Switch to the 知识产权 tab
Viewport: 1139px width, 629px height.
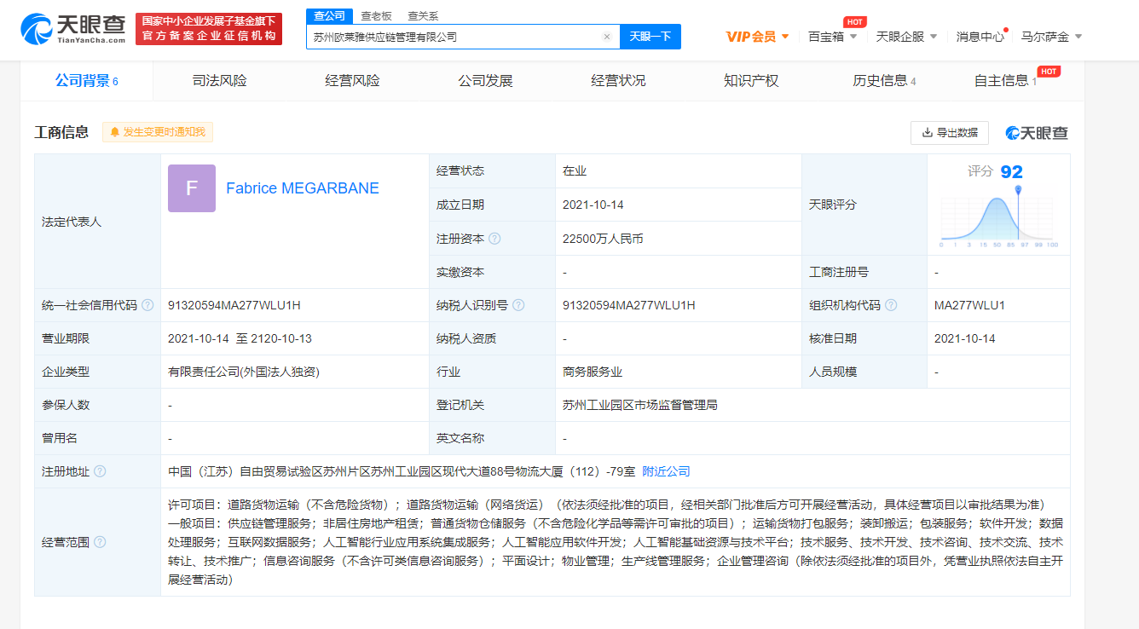tap(751, 81)
